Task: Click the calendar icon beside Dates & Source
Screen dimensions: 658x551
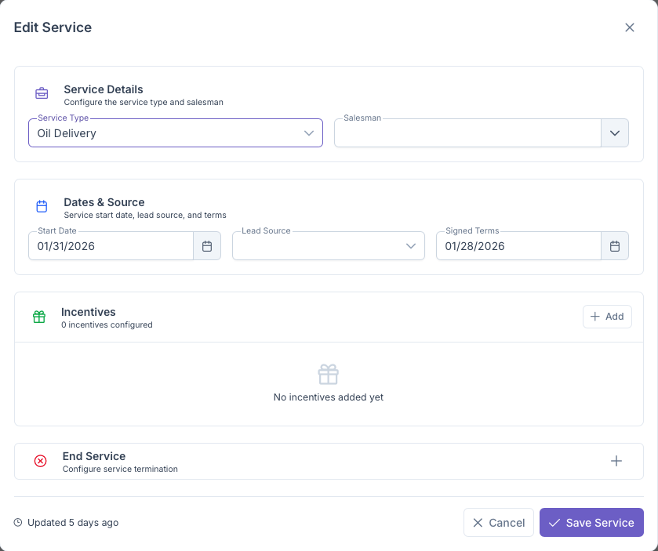Action: pyautogui.click(x=42, y=207)
